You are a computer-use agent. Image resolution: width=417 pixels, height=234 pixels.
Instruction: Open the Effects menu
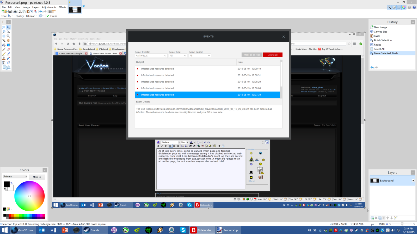(62, 7)
